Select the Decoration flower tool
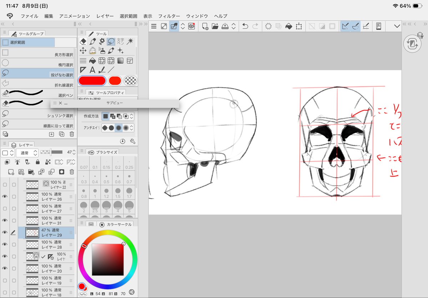The image size is (428, 298). click(x=102, y=41)
